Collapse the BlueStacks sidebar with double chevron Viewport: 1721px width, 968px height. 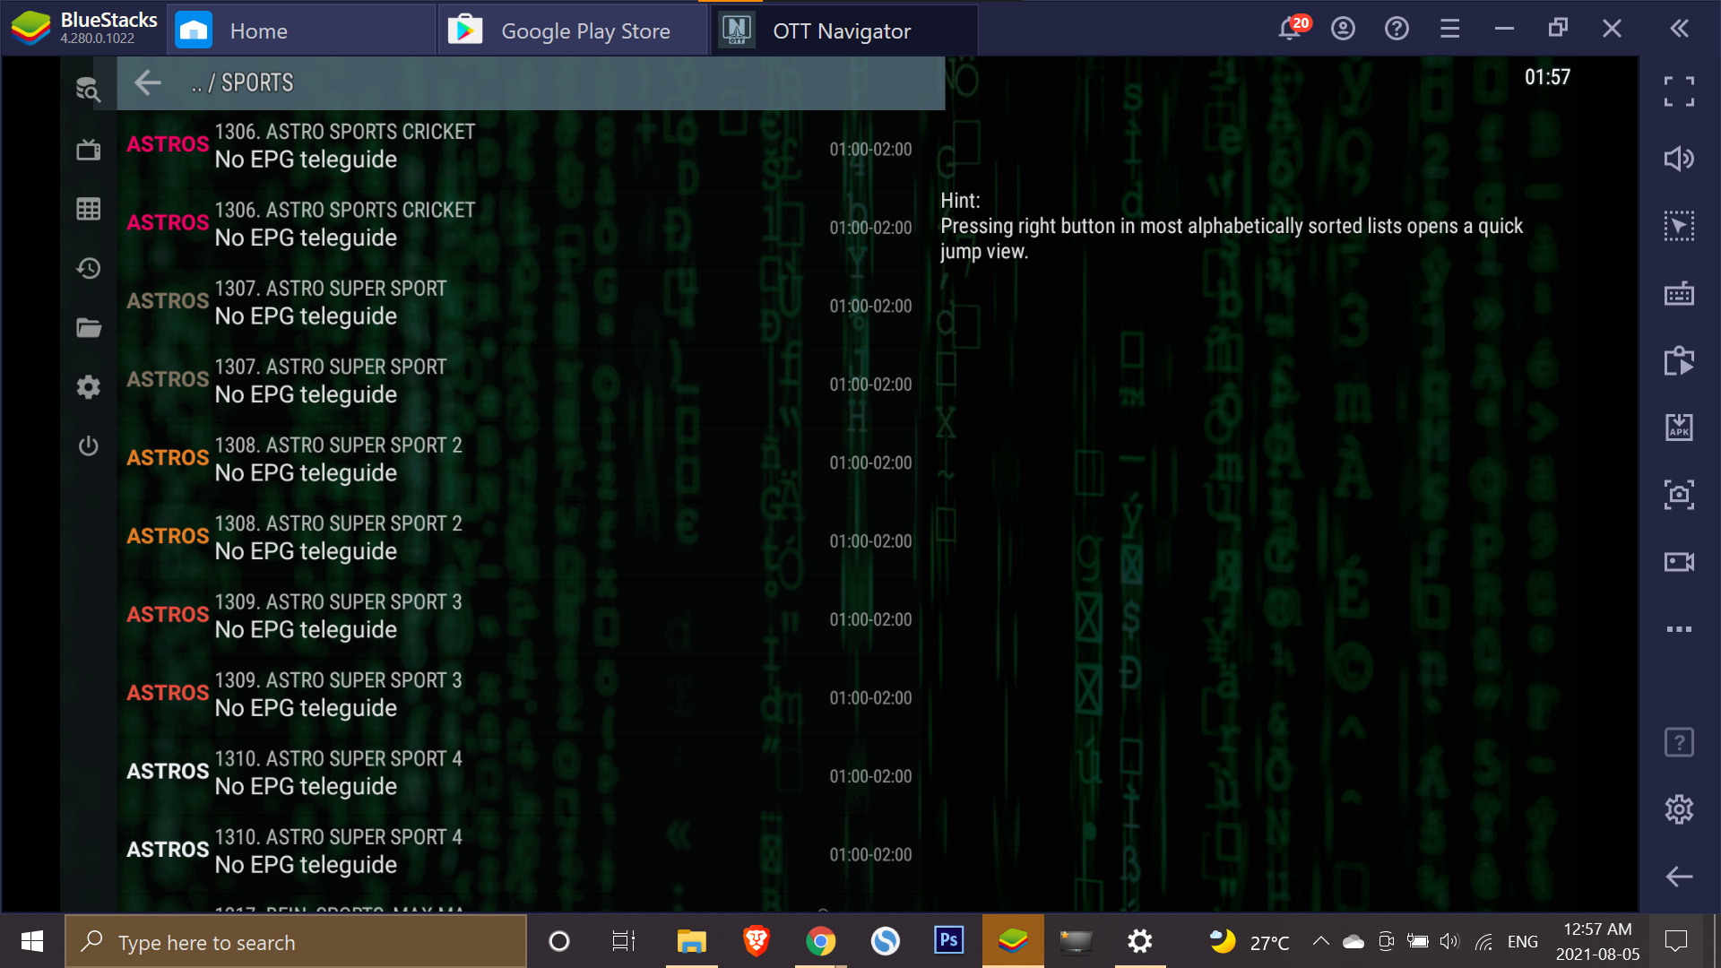pyautogui.click(x=1680, y=29)
